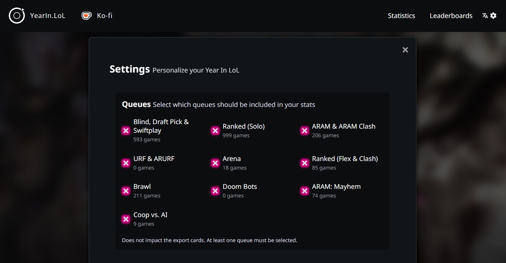Toggle the Doom Bots queue checkbox
The height and width of the screenshot is (263, 506).
(x=215, y=191)
